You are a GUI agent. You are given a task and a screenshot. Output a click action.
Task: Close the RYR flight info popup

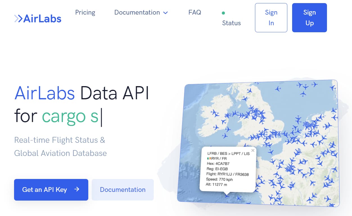click(x=253, y=150)
